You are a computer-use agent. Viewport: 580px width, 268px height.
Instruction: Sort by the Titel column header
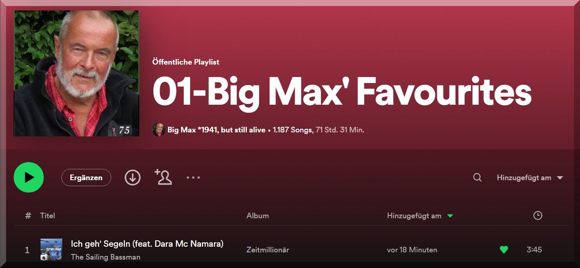(47, 215)
